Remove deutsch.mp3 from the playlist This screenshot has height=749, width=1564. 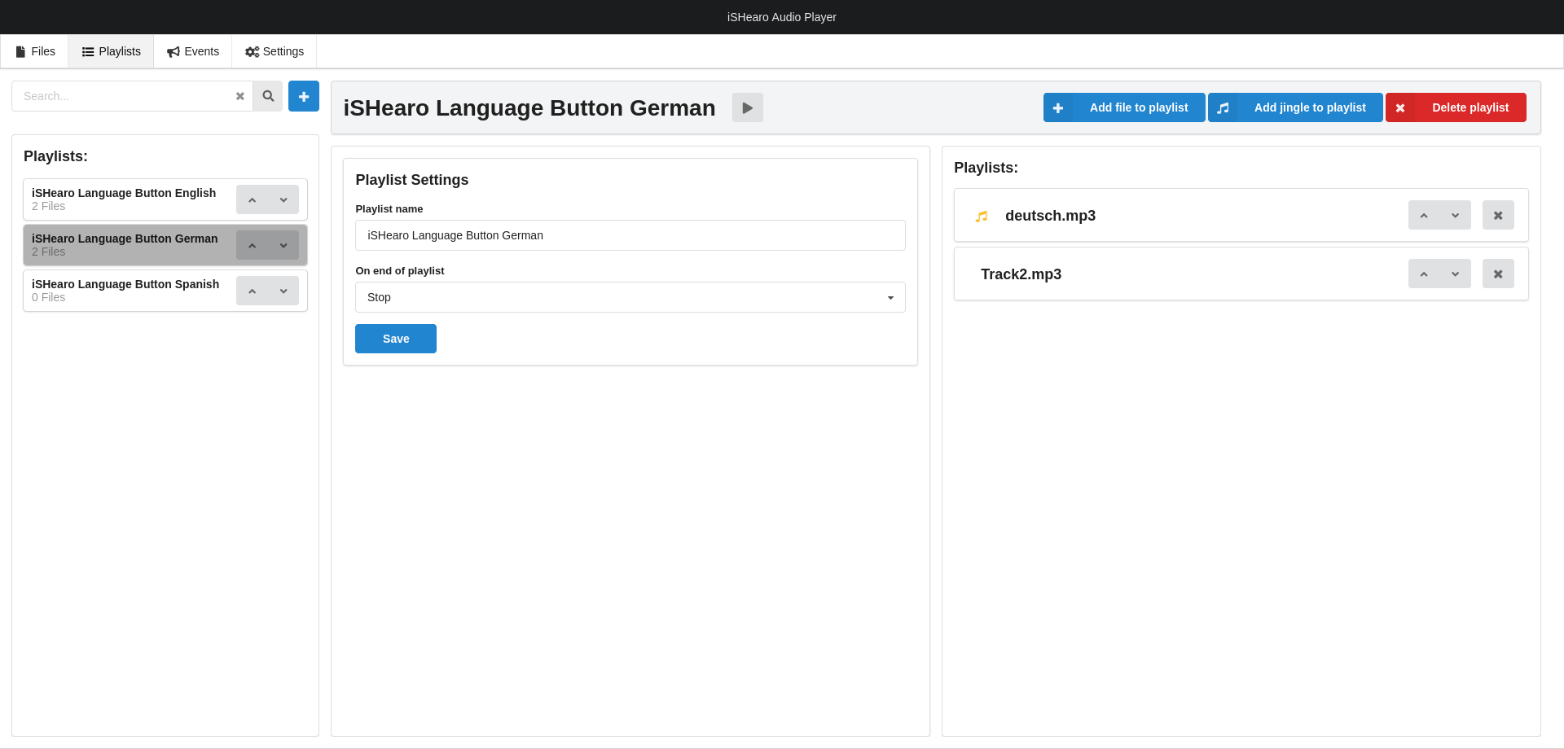(x=1497, y=216)
